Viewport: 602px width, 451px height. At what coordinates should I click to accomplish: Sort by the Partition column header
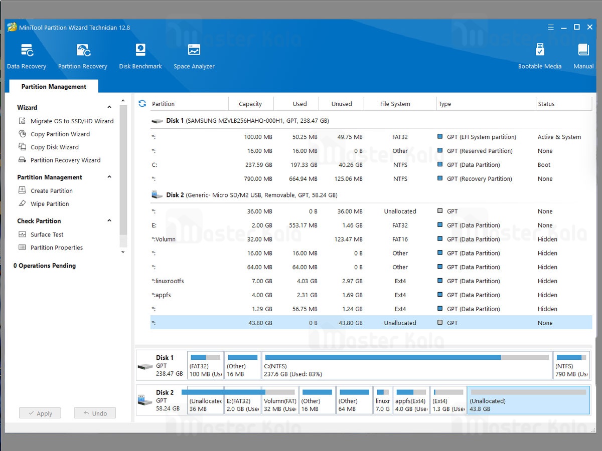click(189, 104)
